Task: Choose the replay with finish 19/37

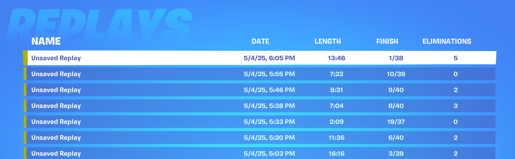Action: tap(260, 122)
